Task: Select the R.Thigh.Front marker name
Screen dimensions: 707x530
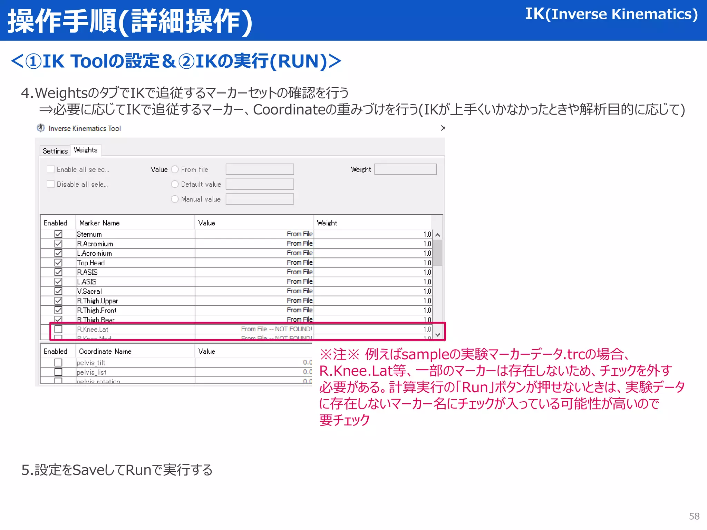Action: click(97, 310)
